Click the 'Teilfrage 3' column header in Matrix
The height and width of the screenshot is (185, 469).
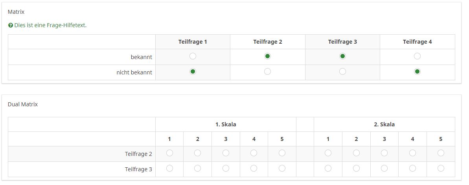pyautogui.click(x=342, y=42)
